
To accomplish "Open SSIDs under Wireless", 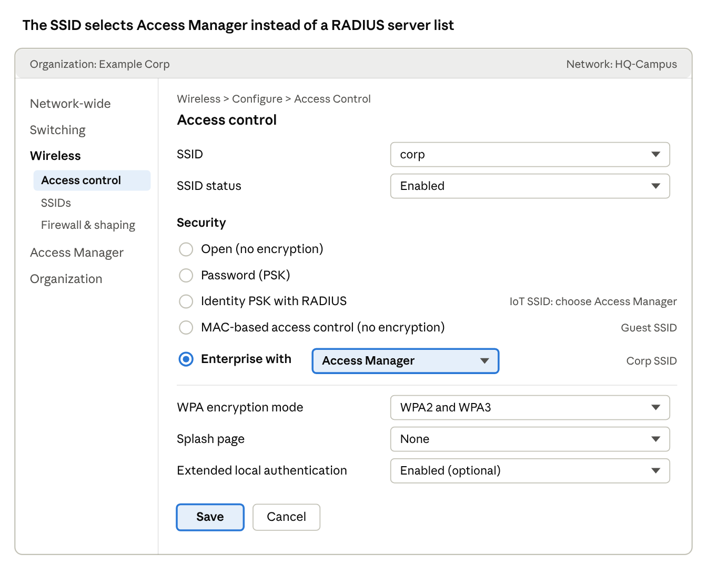I will point(56,203).
